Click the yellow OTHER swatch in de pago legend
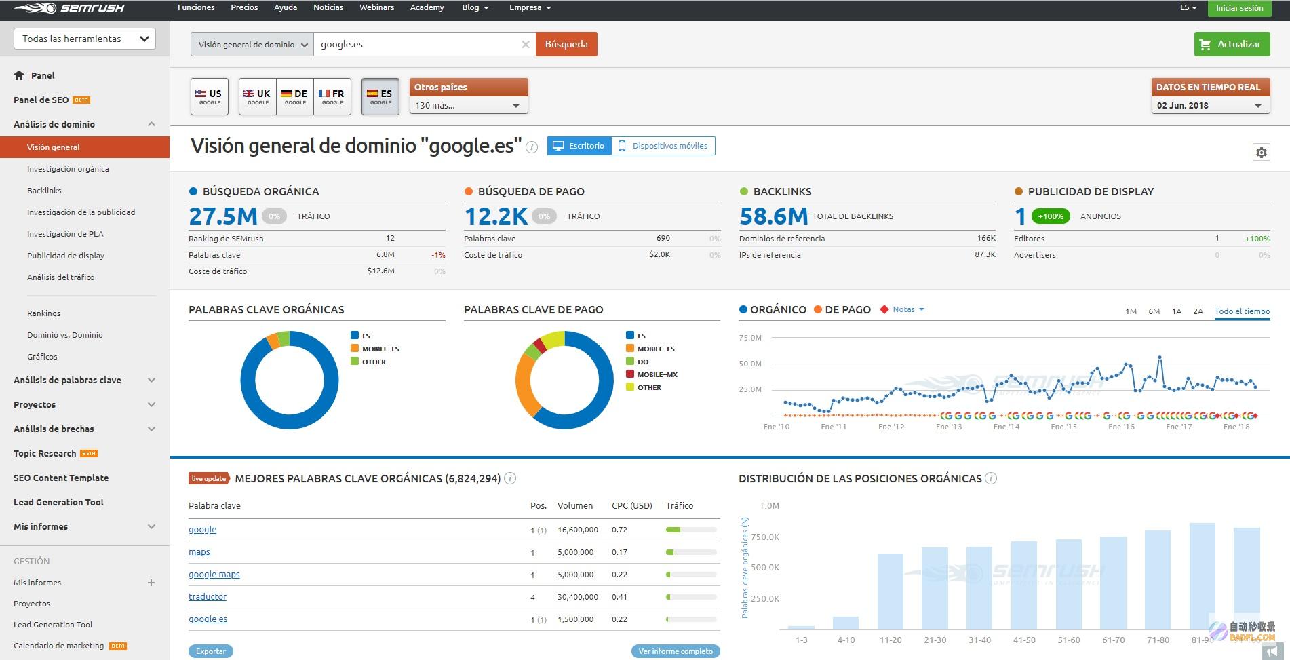The width and height of the screenshot is (1290, 660). click(x=630, y=387)
